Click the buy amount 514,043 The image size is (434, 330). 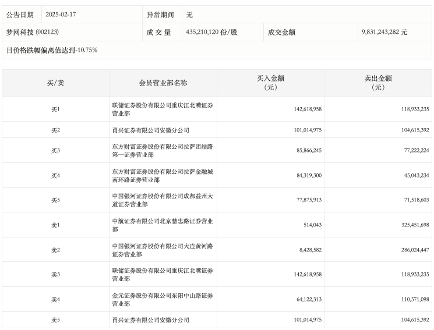point(309,225)
